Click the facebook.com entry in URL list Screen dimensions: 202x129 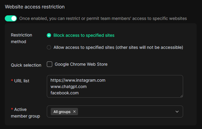pos(65,93)
